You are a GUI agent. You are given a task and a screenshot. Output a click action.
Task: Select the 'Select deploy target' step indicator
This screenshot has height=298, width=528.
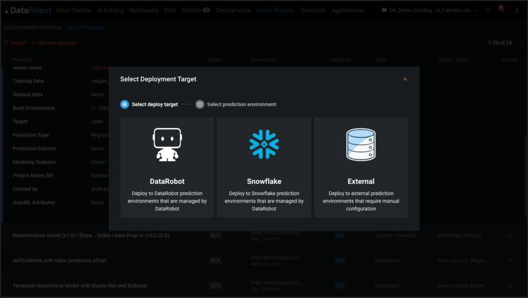coord(124,104)
